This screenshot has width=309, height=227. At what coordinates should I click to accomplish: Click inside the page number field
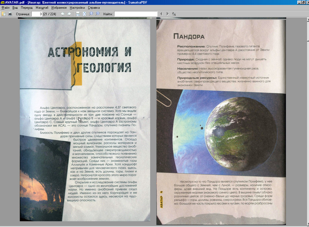click(37, 14)
